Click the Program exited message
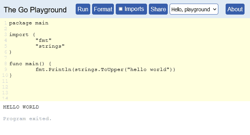This screenshot has width=250, height=135. click(x=27, y=119)
